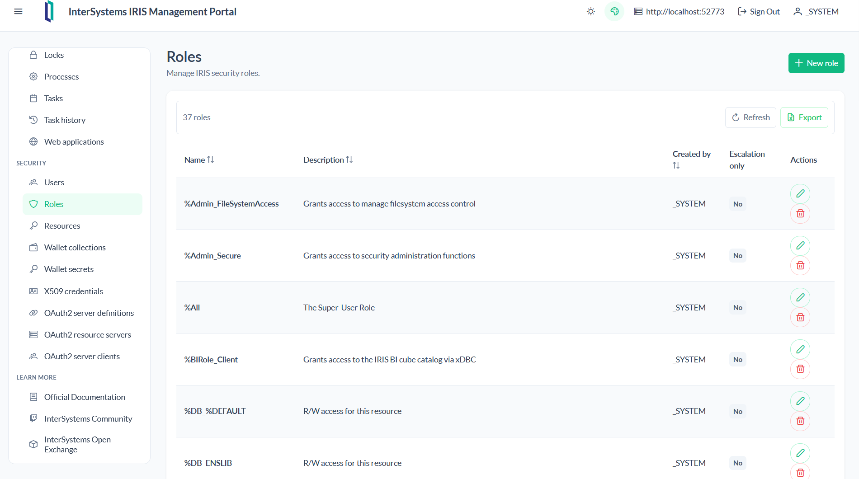The height and width of the screenshot is (479, 859).
Task: Delete the %DB_%DEFAULT role
Action: [x=800, y=421]
